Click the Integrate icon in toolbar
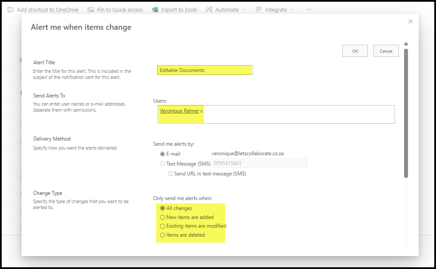Viewport: 436px width, 269px height. coord(259,9)
